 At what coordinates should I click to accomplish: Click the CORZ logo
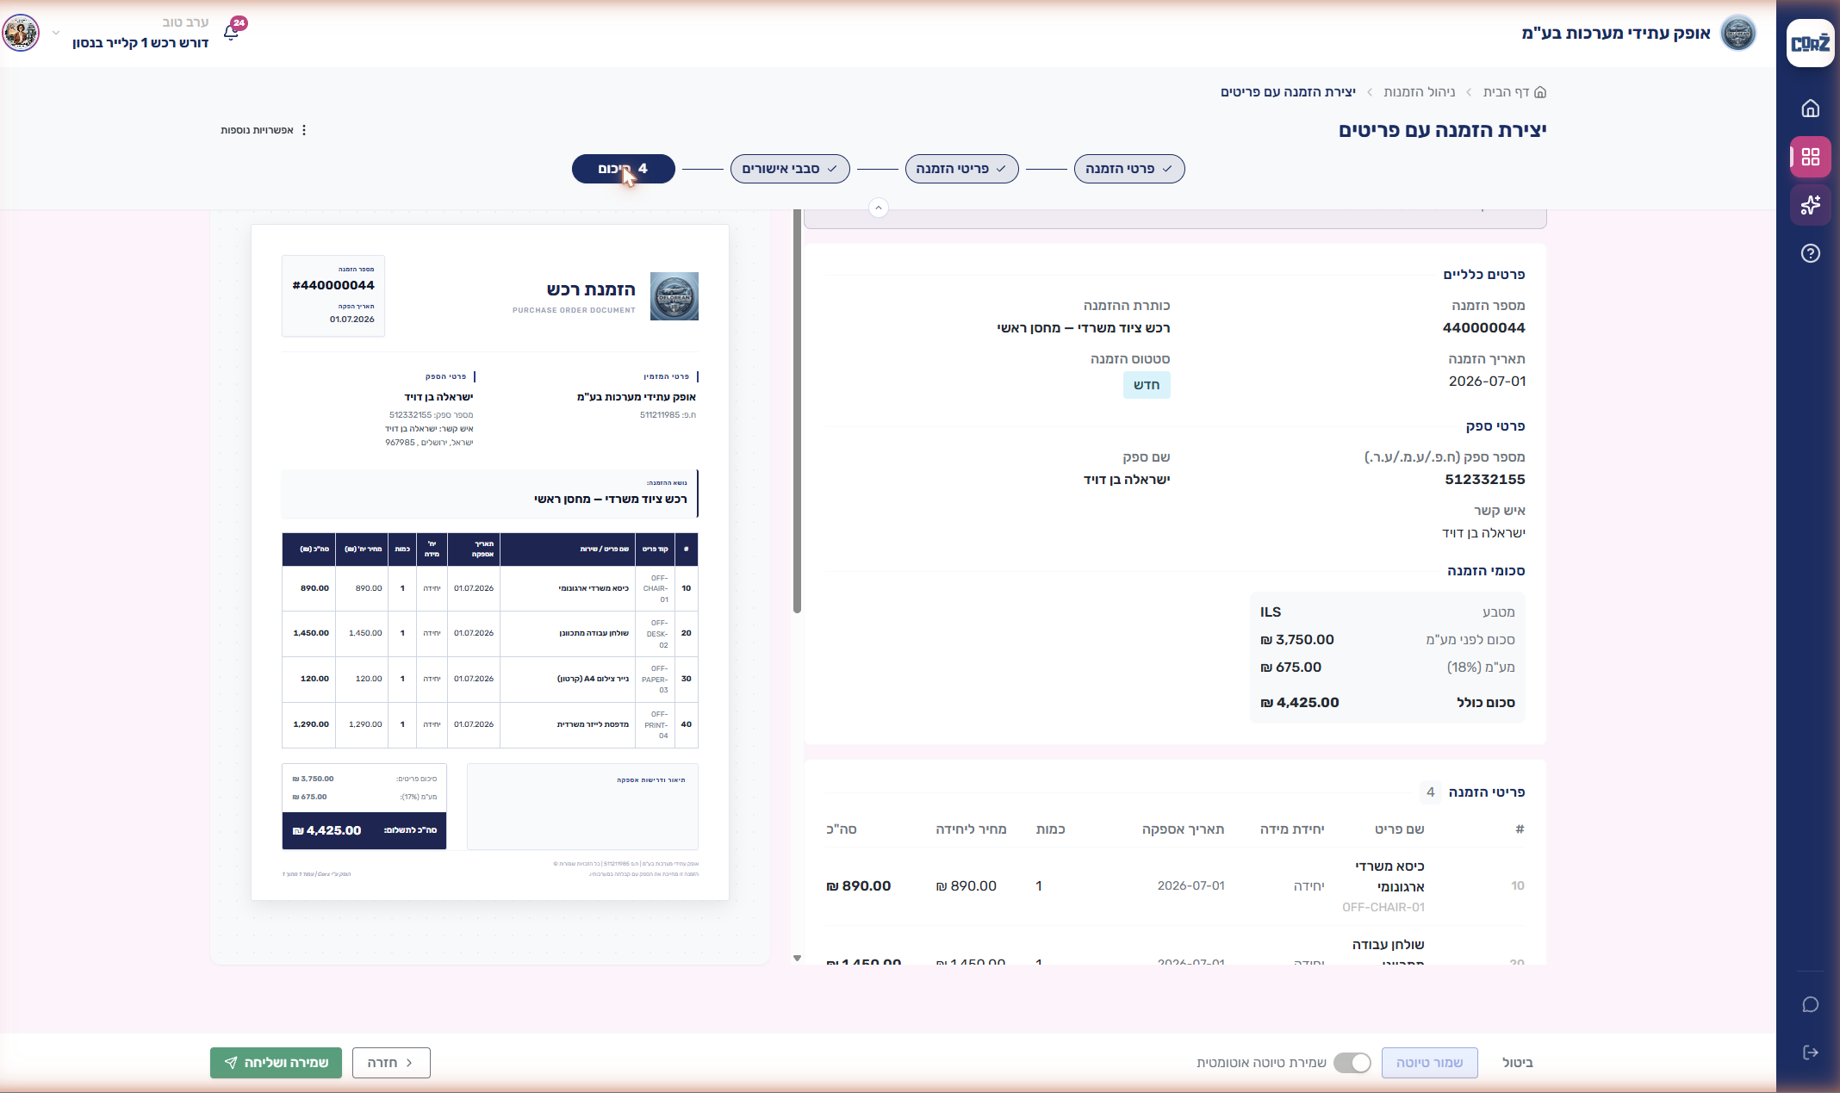(x=1810, y=43)
